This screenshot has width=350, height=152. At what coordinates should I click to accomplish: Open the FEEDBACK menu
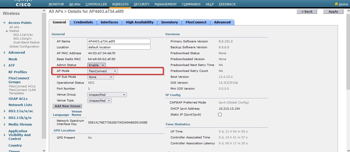click(x=228, y=4)
